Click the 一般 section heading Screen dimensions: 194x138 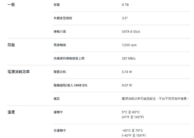point(11,5)
